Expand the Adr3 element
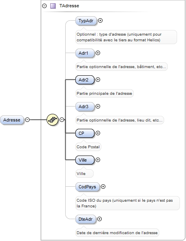 (x=98, y=107)
